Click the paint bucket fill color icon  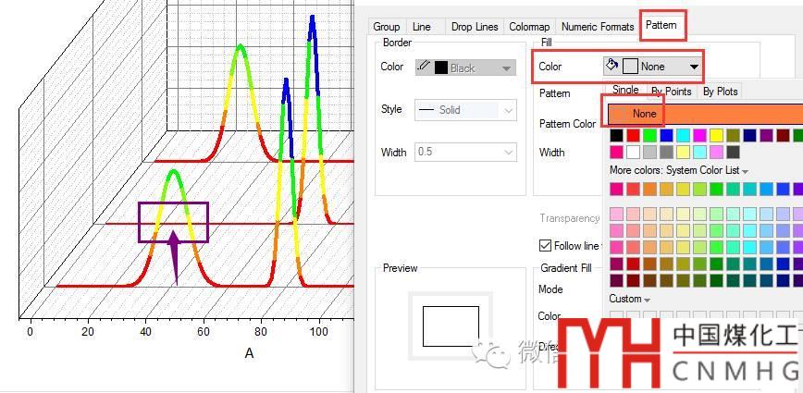click(x=612, y=65)
